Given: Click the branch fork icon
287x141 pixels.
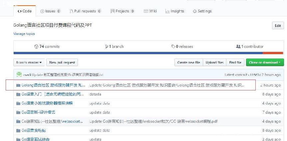Looking at the screenshot, I should tap(107, 47).
